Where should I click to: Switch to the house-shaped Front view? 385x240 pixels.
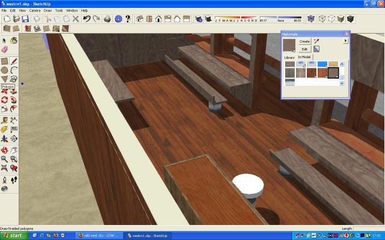coord(159,19)
